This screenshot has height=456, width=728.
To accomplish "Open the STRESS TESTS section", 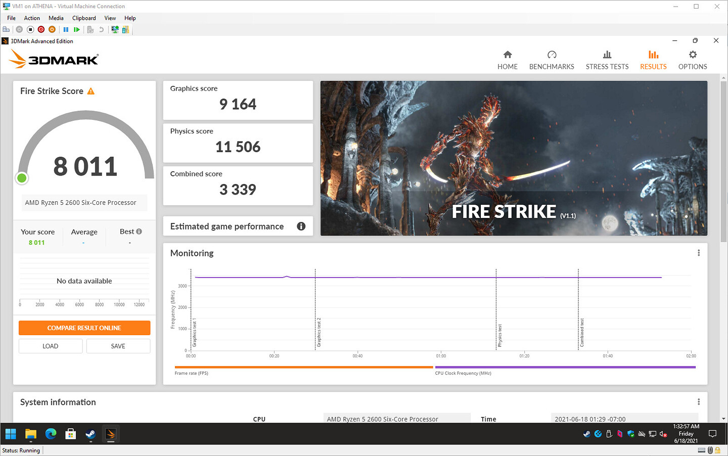I will click(x=607, y=60).
